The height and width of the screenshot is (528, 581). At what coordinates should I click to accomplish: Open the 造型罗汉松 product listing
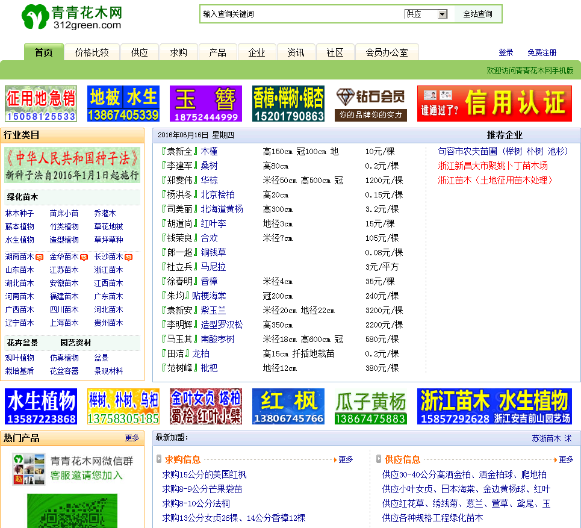point(222,325)
